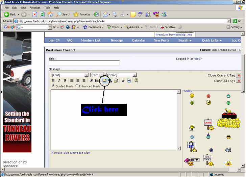Open the View menu
This screenshot has height=177, width=246.
(x=23, y=8)
